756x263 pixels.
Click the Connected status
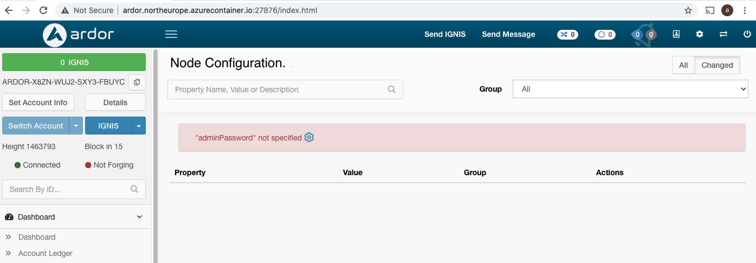coord(37,165)
